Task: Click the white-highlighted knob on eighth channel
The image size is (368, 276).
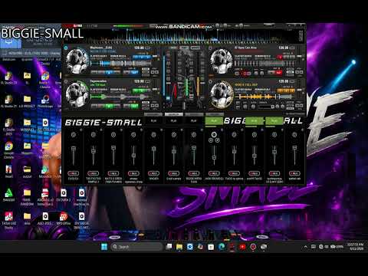Action: click(214, 134)
